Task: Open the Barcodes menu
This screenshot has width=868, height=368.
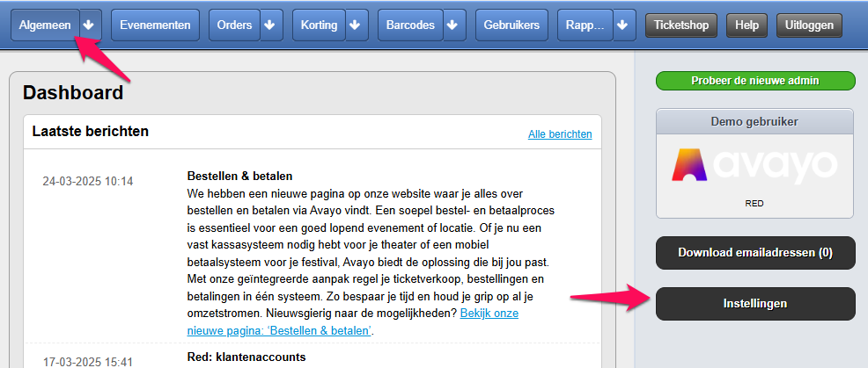Action: pos(410,25)
